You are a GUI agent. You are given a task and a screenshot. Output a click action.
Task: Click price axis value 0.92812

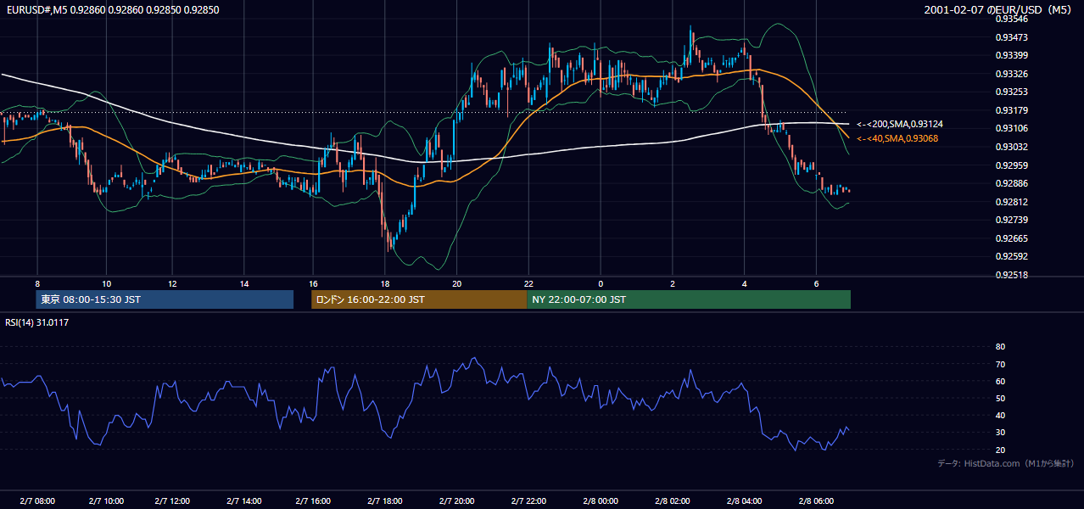click(1011, 202)
